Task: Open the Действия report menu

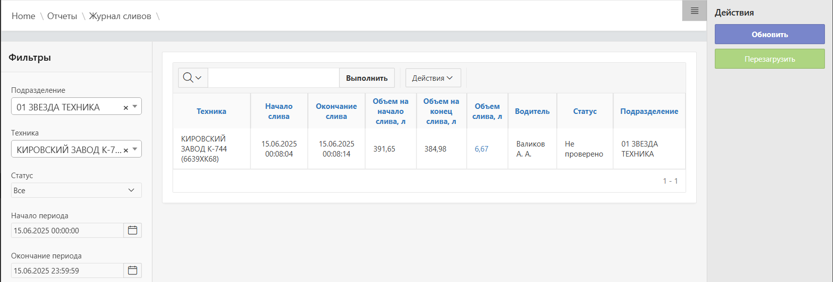Action: point(433,78)
